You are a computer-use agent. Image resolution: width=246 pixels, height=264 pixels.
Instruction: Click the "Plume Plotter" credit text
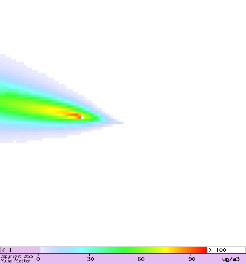[15, 261]
